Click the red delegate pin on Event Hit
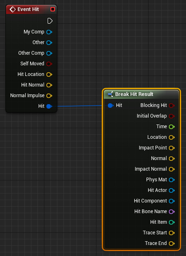186x256 pixels. point(53,9)
